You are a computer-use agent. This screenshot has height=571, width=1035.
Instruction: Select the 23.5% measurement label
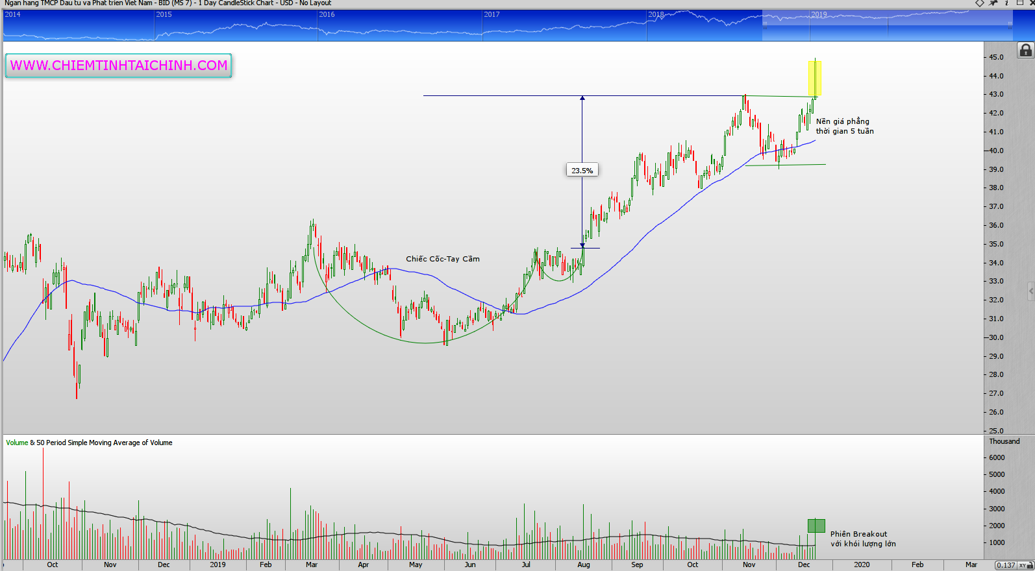(582, 171)
